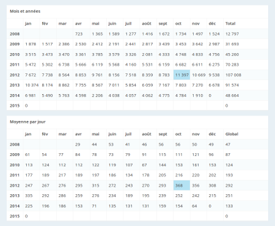Select "jan" header in Mois et années table
275x226 pixels.
pyautogui.click(x=28, y=23)
